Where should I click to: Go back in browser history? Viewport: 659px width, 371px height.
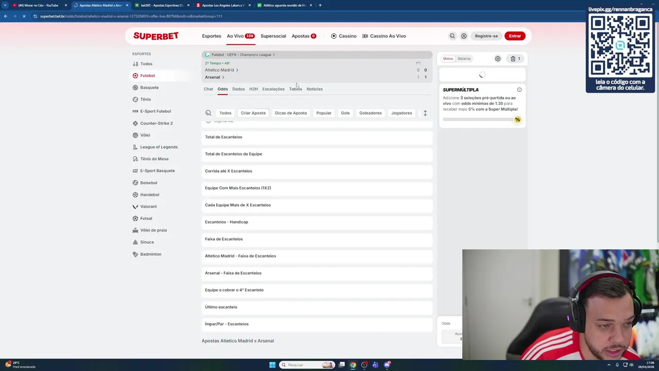tap(6, 16)
